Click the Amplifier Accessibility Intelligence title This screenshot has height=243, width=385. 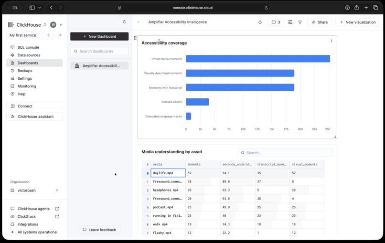(x=178, y=22)
